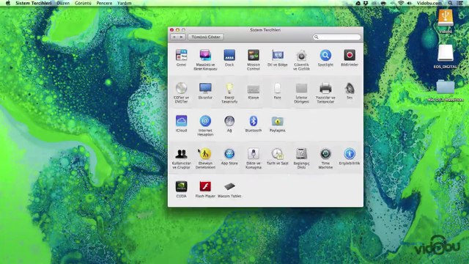This screenshot has height=264, width=469.
Task: Open Yazıcılar ve Tarayıcılar pane
Action: click(x=325, y=89)
